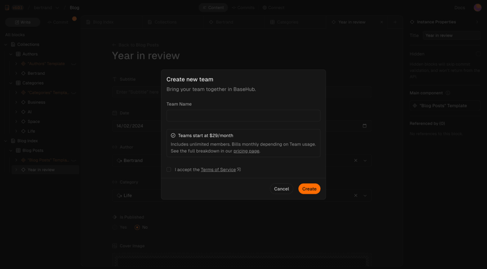
Task: Select the Write mode button
Action: pyautogui.click(x=23, y=22)
